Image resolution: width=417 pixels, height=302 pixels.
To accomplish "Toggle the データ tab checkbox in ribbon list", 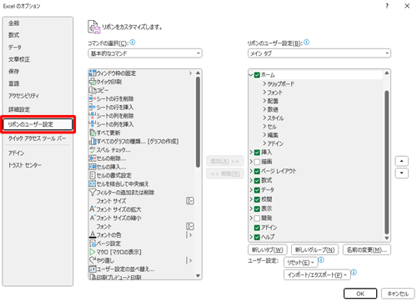I will coord(257,190).
